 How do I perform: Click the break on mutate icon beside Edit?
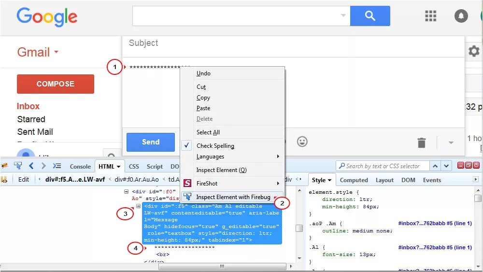pyautogui.click(x=4, y=180)
